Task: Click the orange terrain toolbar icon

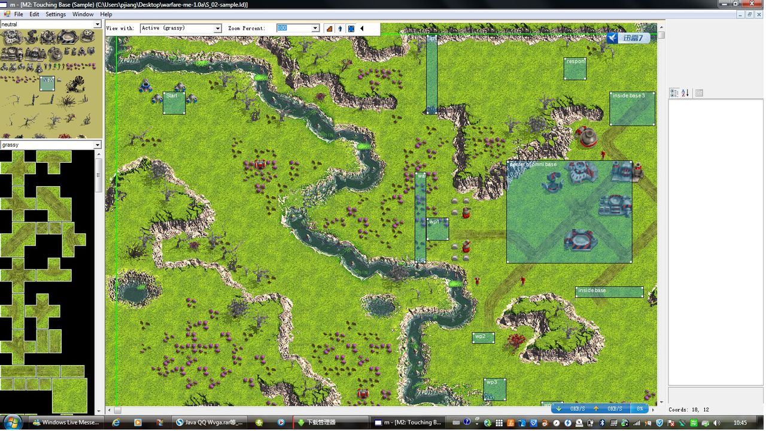Action: [329, 29]
